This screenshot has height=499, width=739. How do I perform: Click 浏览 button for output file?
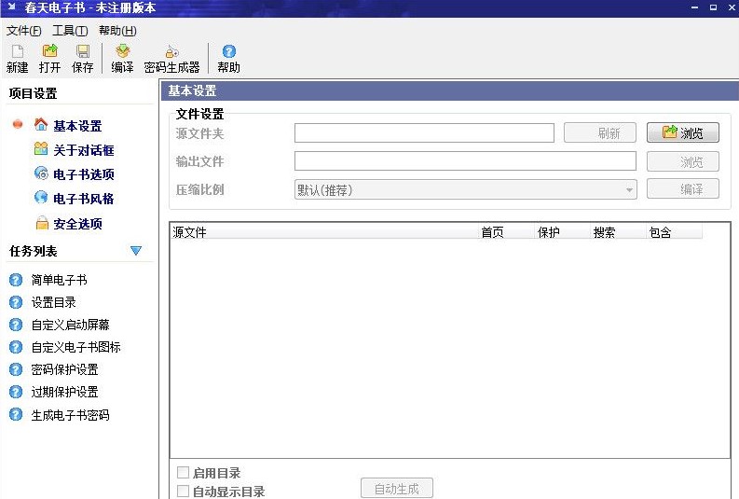point(683,161)
